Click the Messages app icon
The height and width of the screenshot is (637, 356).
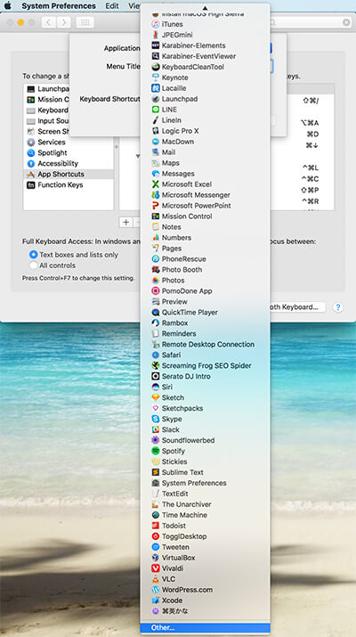155,174
